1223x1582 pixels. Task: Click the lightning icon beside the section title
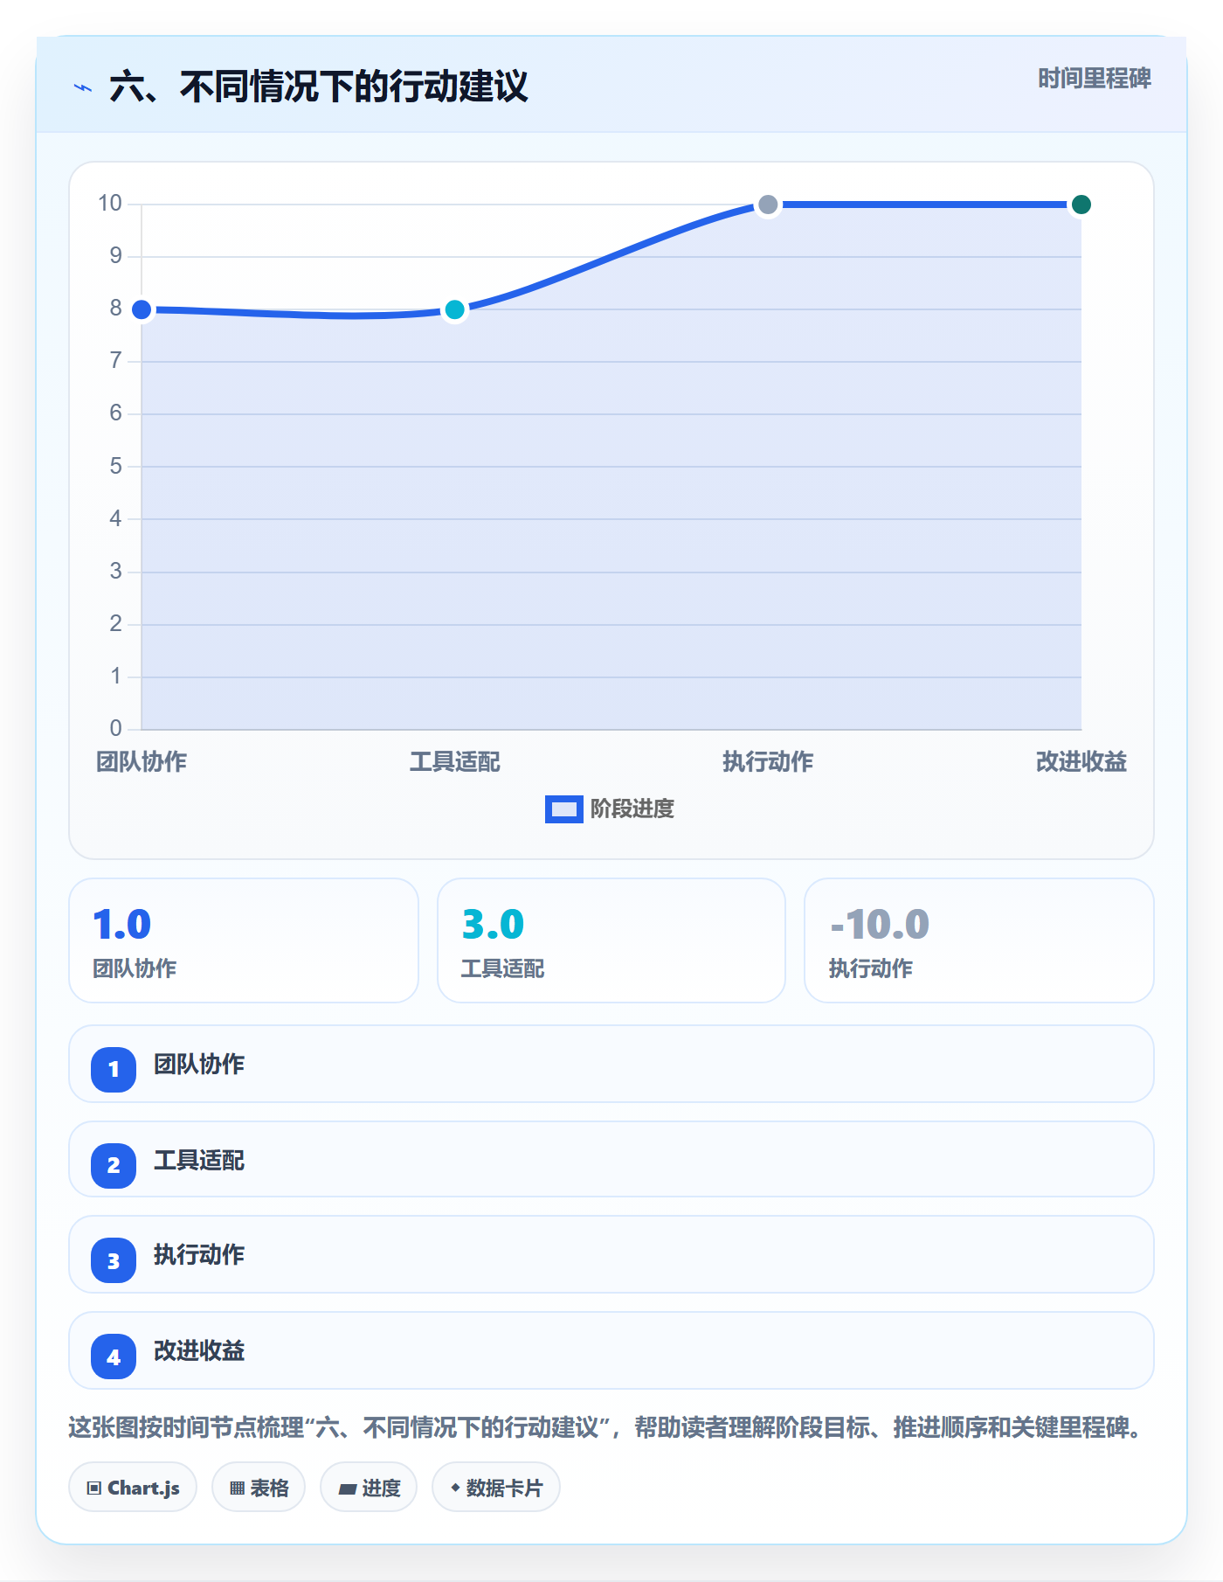coord(83,87)
